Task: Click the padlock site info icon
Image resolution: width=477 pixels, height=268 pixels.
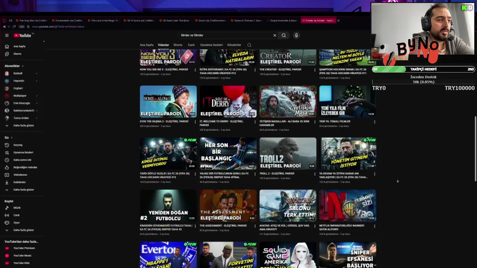Action: click(x=28, y=27)
